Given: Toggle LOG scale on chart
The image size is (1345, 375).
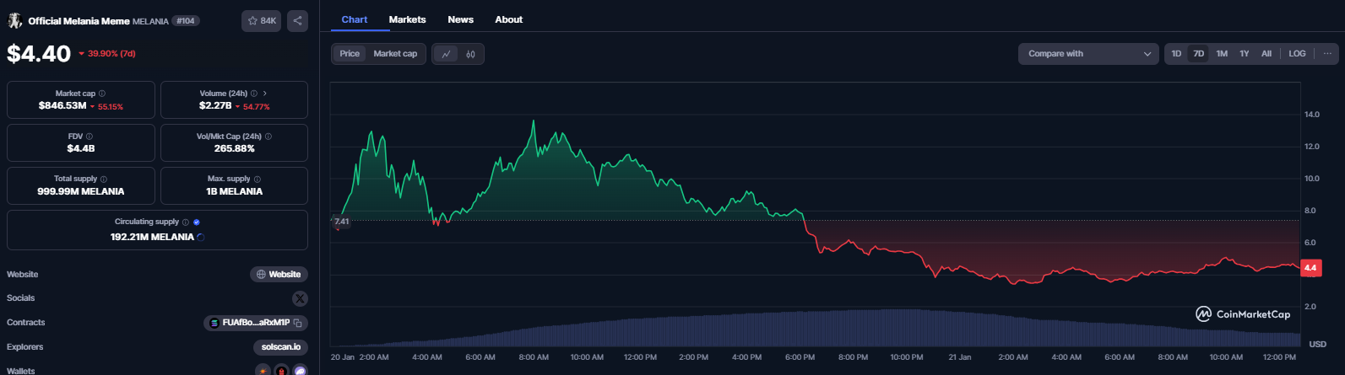Looking at the screenshot, I should [1297, 54].
